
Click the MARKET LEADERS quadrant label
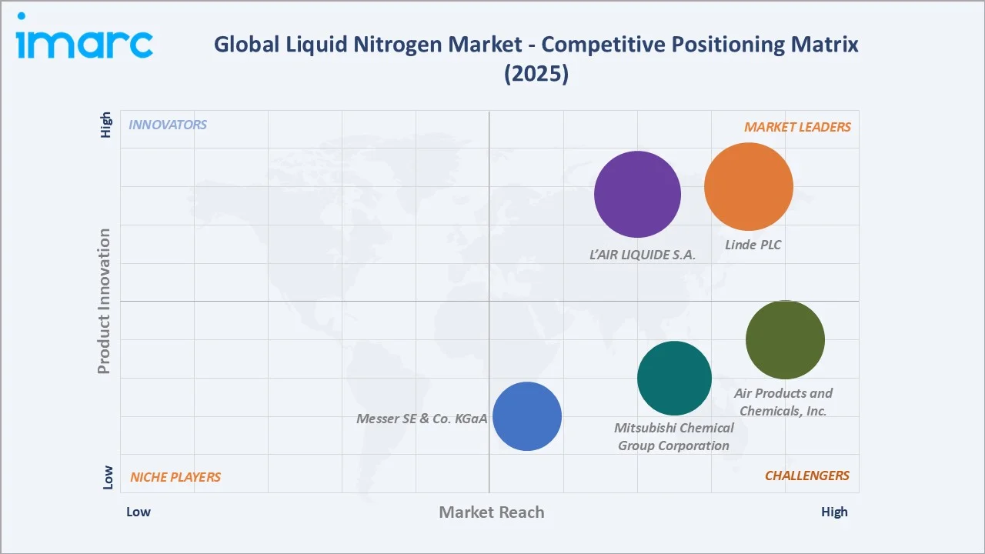(x=797, y=127)
